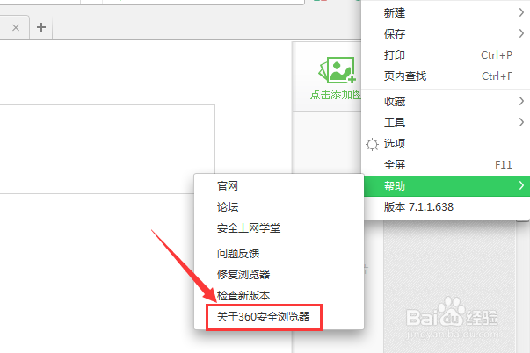
Task: Expand the 保存 submenu arrow
Action: (x=521, y=33)
